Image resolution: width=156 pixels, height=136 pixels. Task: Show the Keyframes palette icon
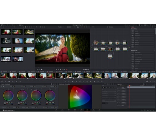[147, 82]
